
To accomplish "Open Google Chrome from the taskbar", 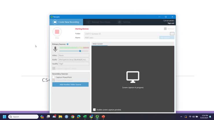I will pos(73,117).
